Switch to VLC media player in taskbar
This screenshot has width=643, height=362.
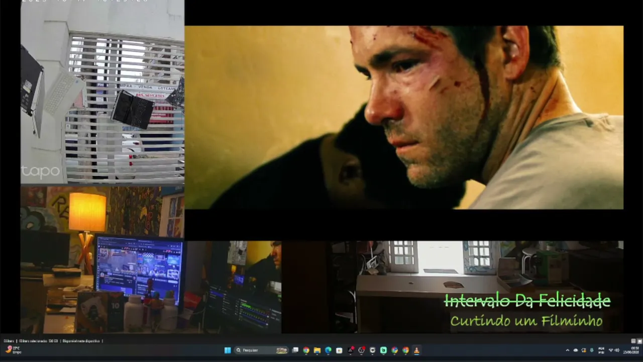click(x=416, y=350)
